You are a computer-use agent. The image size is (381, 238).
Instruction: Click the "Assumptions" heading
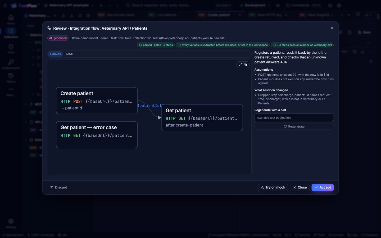(264, 70)
